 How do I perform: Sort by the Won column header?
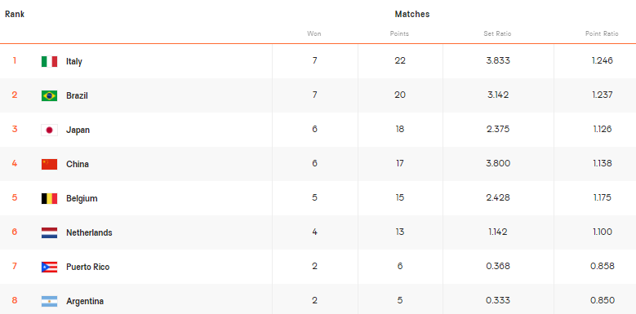[314, 33]
